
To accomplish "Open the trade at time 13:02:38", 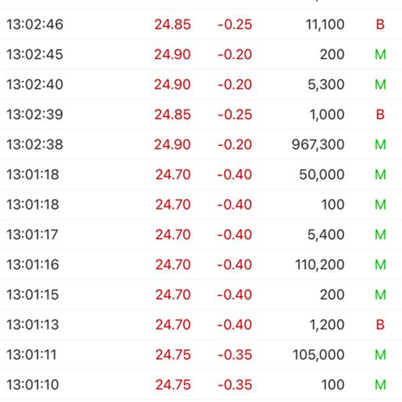I will point(201,144).
